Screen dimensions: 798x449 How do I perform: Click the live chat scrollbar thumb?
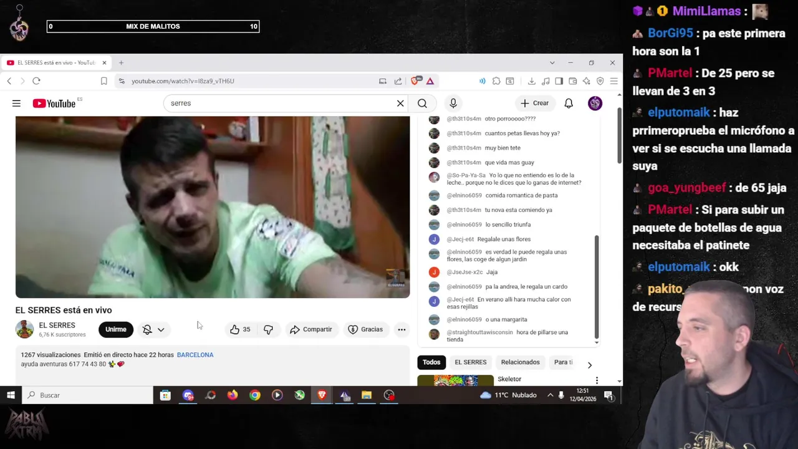tap(596, 287)
